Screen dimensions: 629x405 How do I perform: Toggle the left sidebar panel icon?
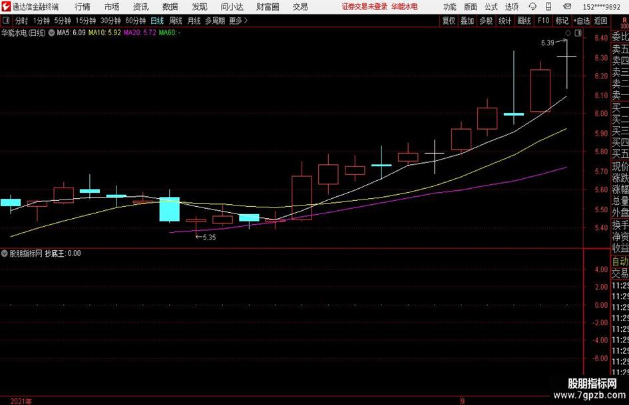[x=5, y=21]
